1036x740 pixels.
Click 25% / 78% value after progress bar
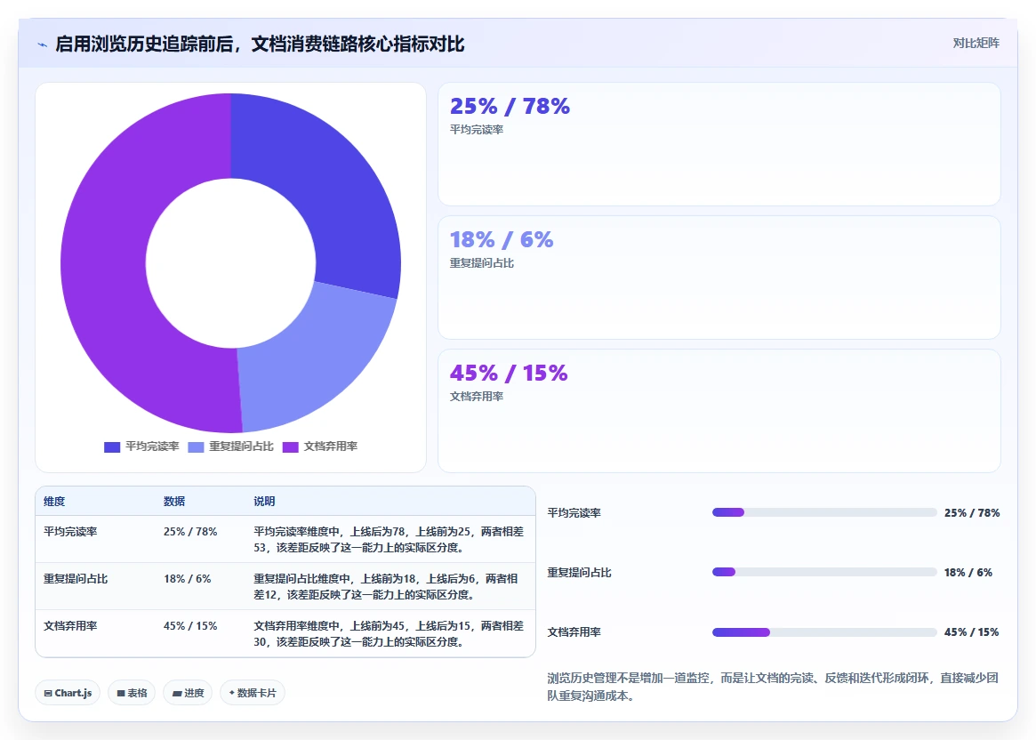pos(972,512)
